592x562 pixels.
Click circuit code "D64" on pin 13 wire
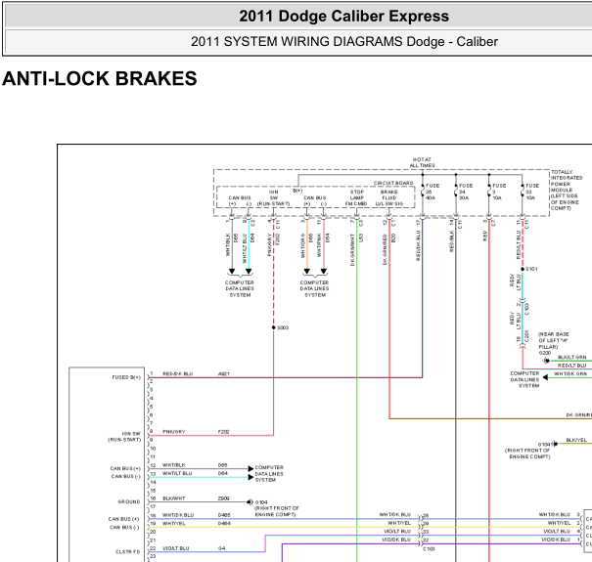[x=223, y=473]
